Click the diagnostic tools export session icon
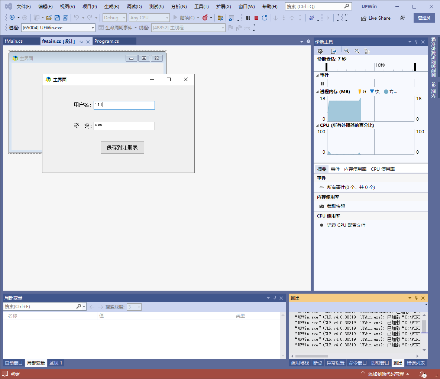The height and width of the screenshot is (379, 440). 333,51
